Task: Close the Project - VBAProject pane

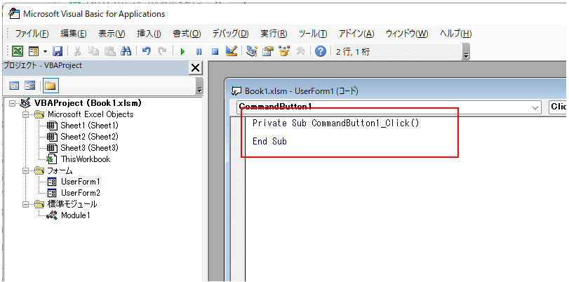Action: (195, 67)
